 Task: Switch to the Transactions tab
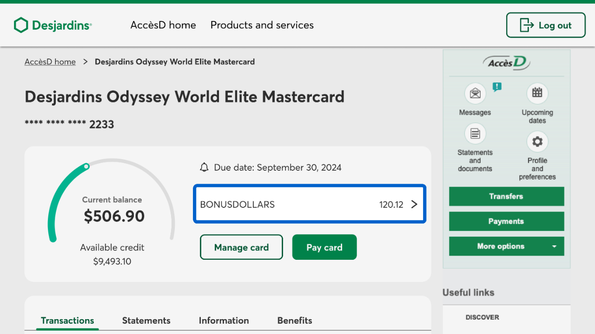(x=67, y=321)
